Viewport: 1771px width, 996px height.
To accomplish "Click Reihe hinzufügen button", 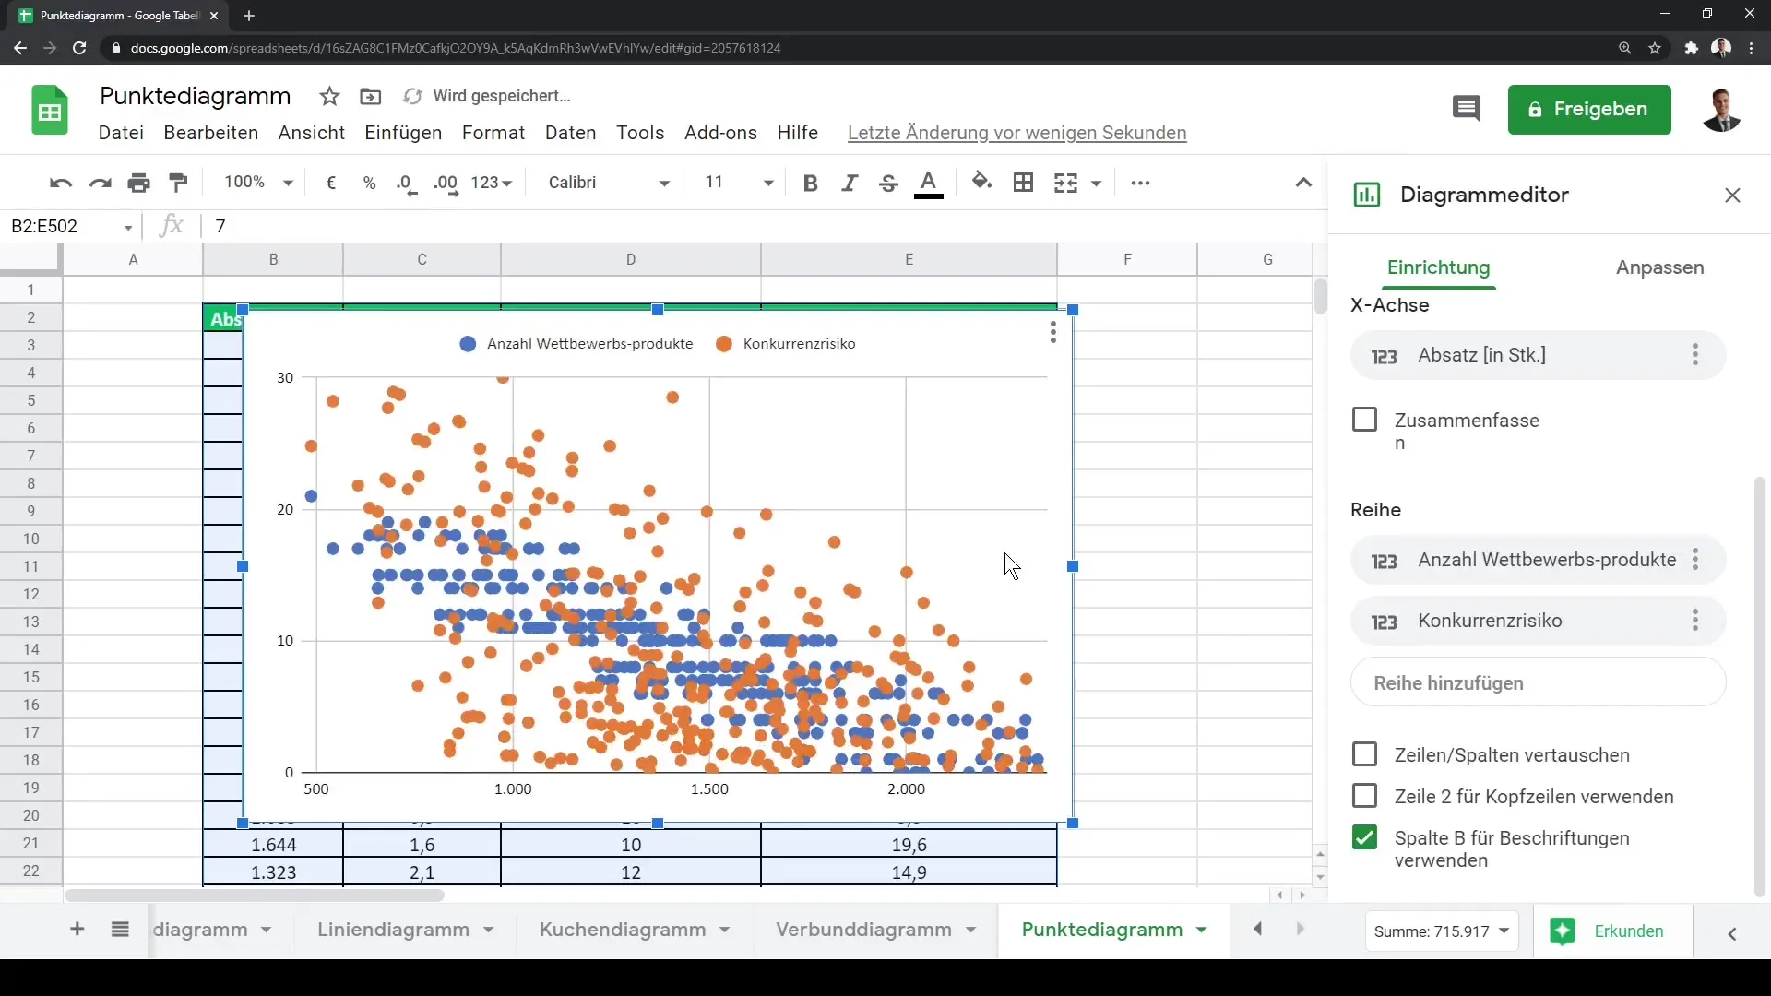I will pyautogui.click(x=1538, y=682).
